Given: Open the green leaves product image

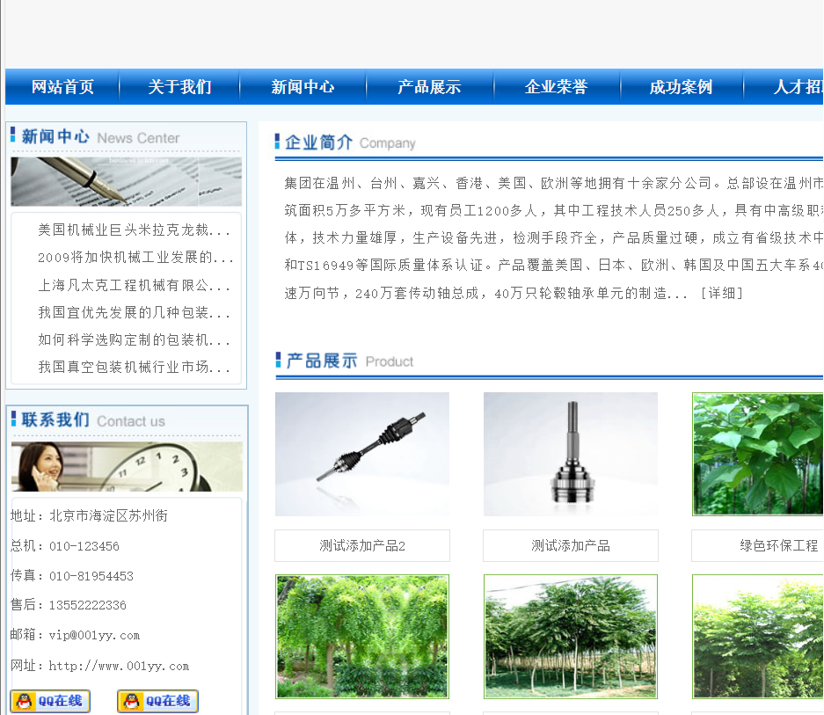Looking at the screenshot, I should tap(758, 454).
